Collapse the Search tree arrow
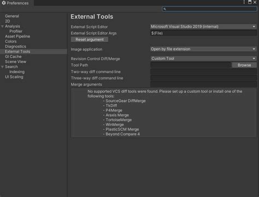259x197 pixels. tap(2, 67)
